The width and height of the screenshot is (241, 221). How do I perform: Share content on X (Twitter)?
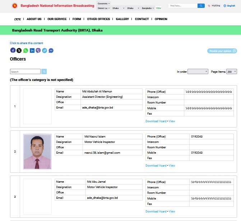(x=19, y=51)
